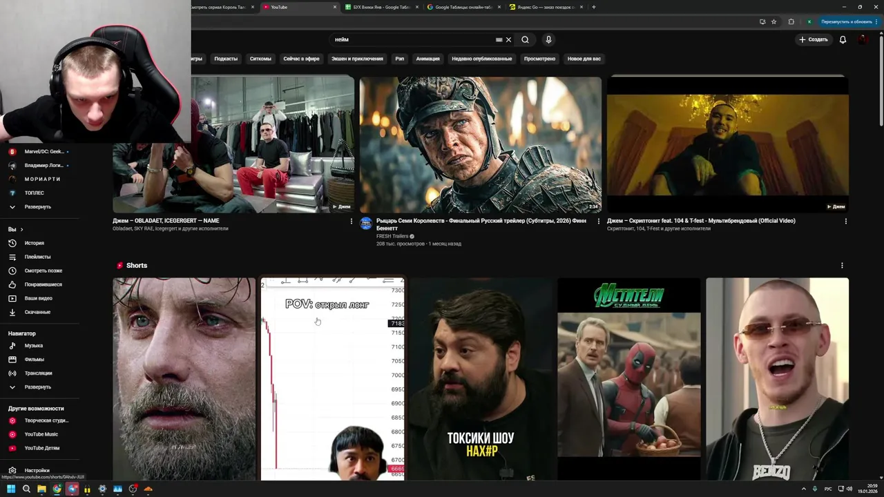Open the YouTube account avatar menu
Image resolution: width=884 pixels, height=497 pixels.
pyautogui.click(x=863, y=39)
